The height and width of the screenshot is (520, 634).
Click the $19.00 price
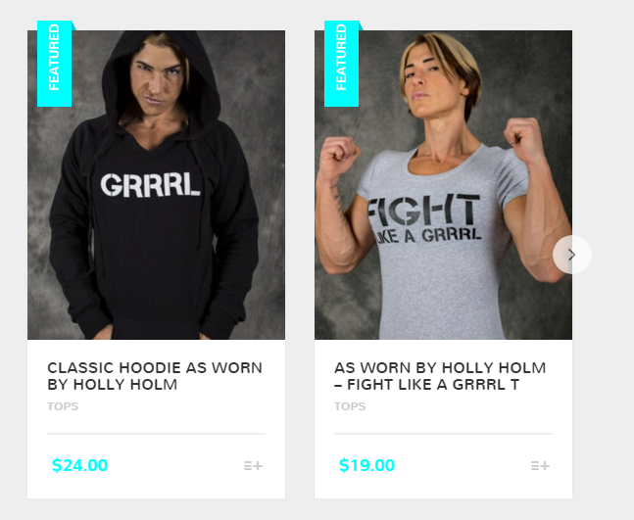click(x=366, y=465)
